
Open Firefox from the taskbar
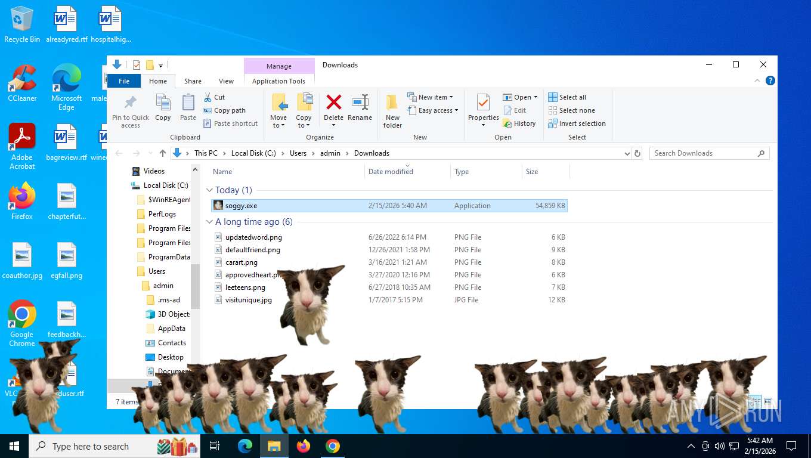click(304, 446)
